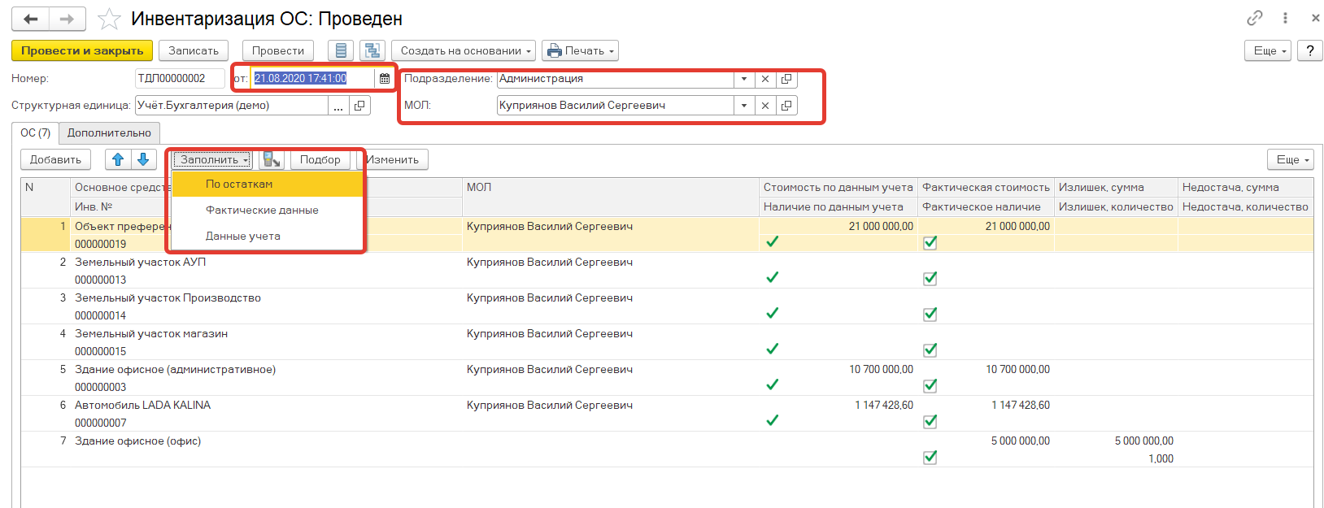Open the calendar picker for document date
The height and width of the screenshot is (508, 1324).
(x=385, y=79)
